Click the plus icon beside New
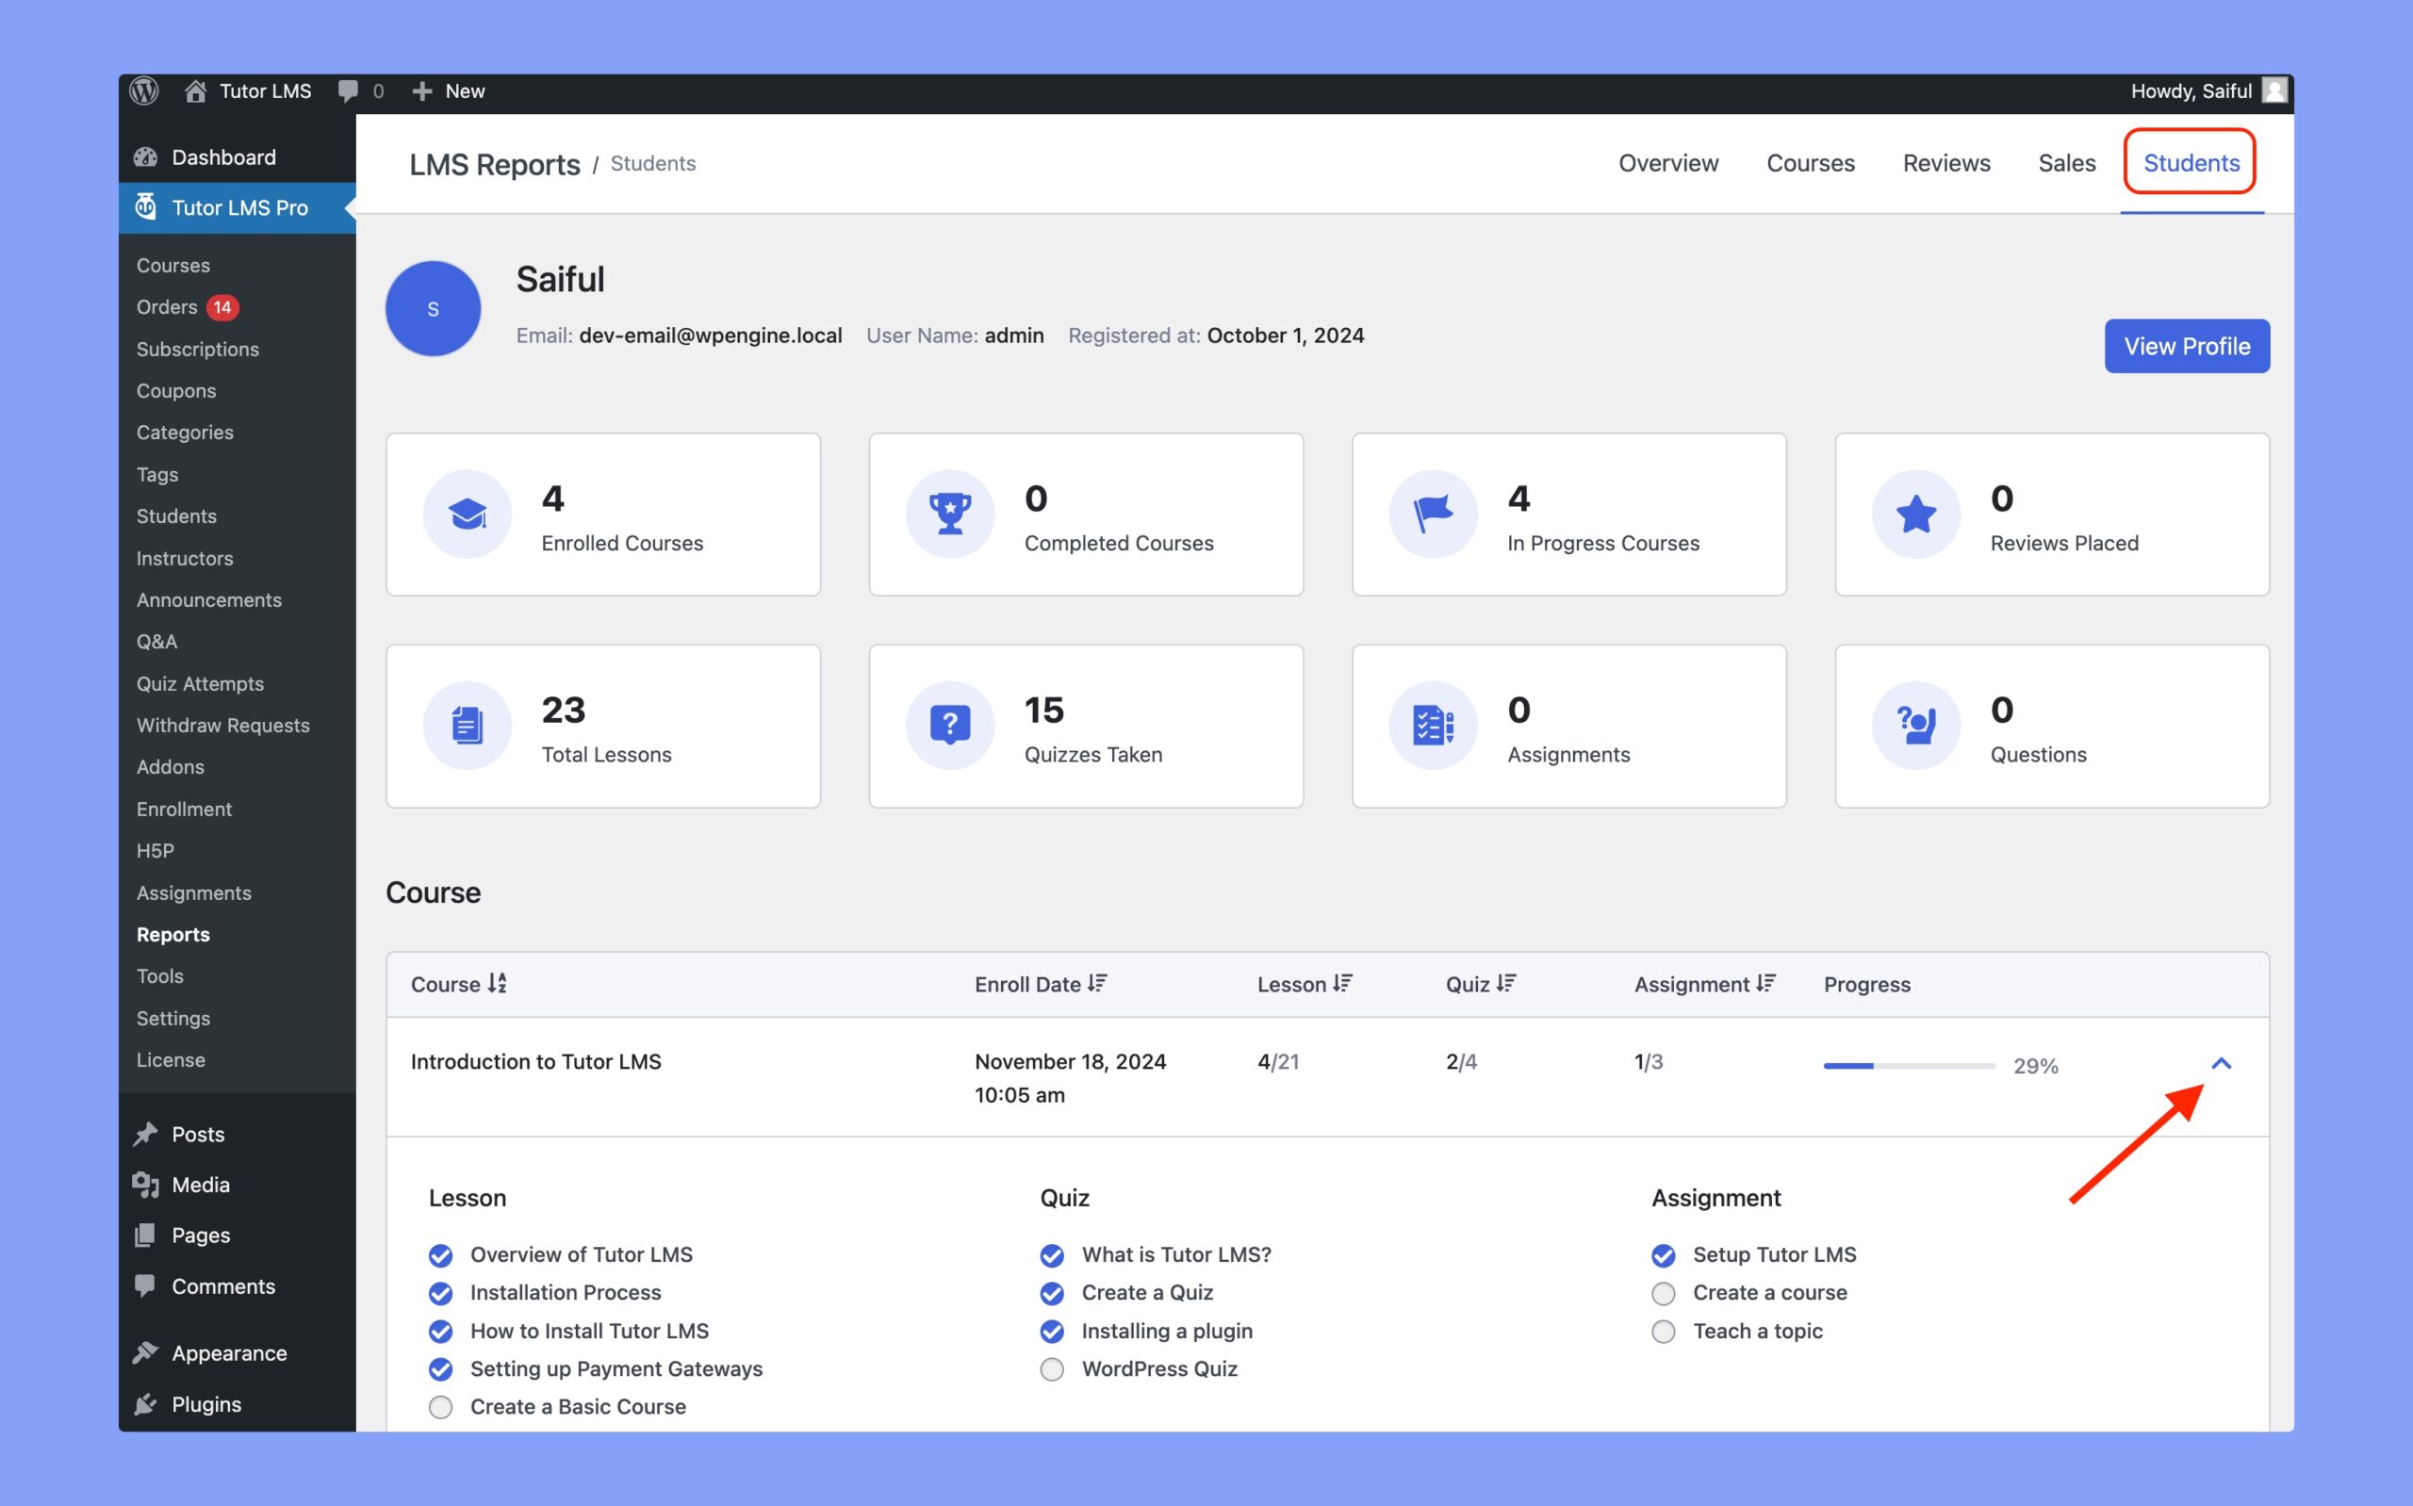The height and width of the screenshot is (1506, 2413). coord(422,91)
